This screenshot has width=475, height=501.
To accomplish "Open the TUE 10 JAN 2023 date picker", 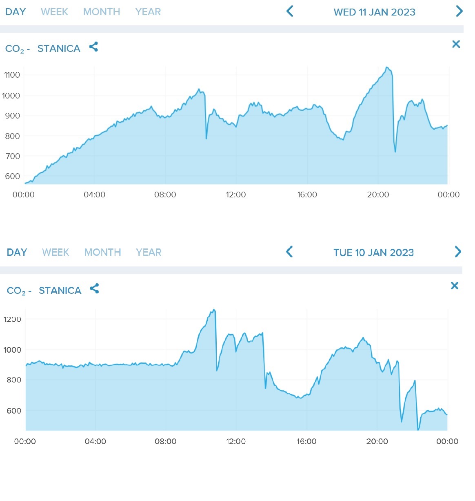I will (x=373, y=253).
